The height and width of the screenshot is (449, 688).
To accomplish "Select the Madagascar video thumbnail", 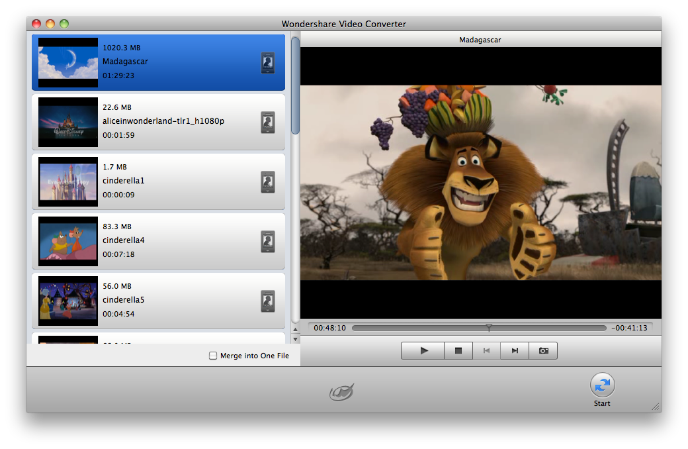I will 68,62.
